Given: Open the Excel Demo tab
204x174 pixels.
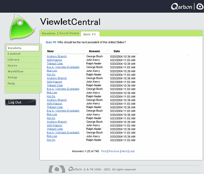Looking at the screenshot, I should [x=69, y=33].
